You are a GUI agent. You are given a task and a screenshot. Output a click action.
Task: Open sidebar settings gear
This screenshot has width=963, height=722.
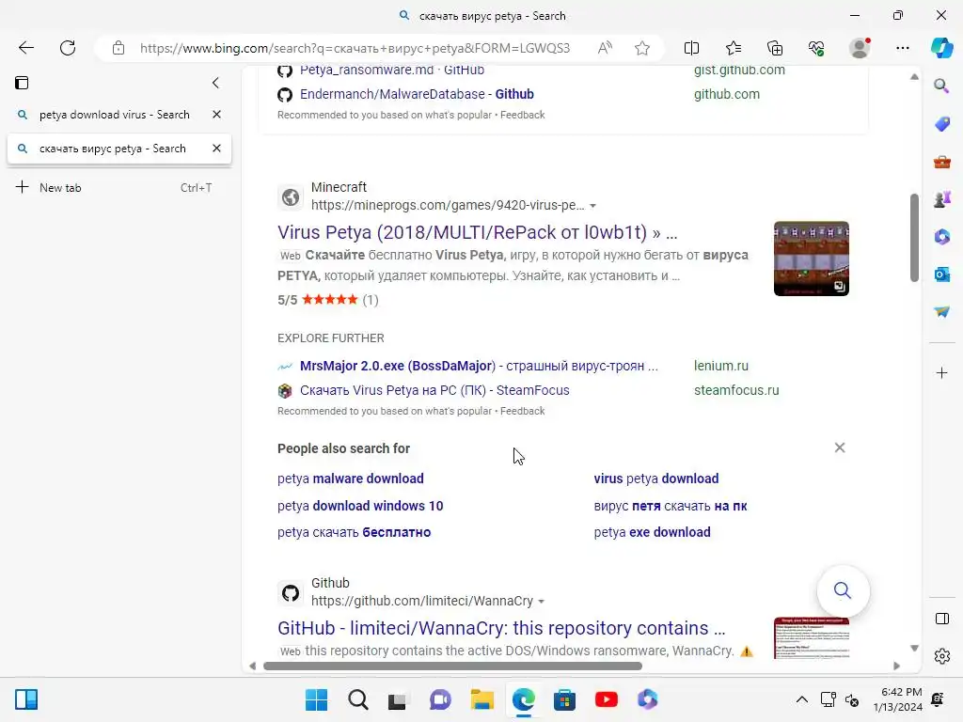pyautogui.click(x=941, y=656)
